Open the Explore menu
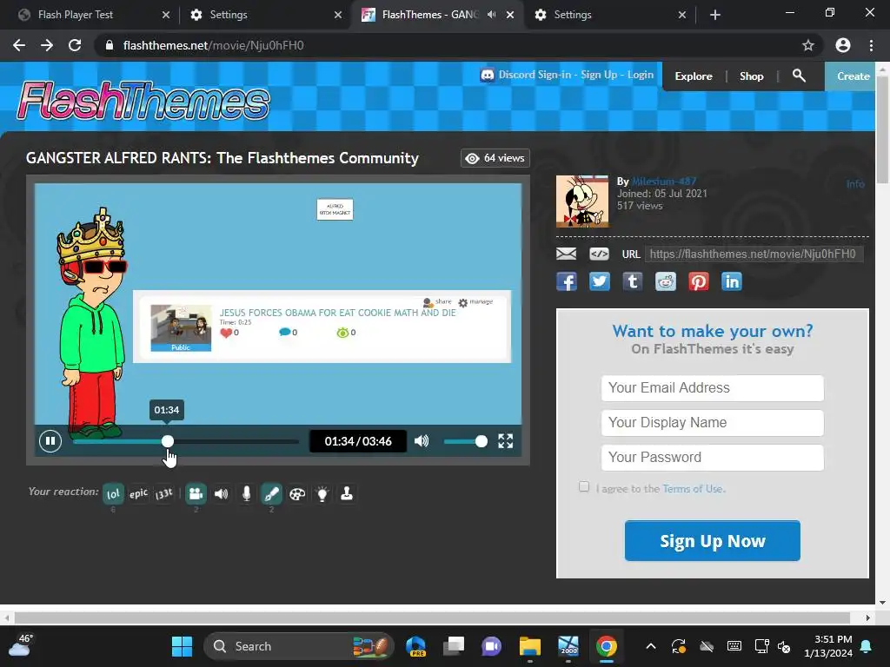Image resolution: width=890 pixels, height=667 pixels. click(693, 76)
